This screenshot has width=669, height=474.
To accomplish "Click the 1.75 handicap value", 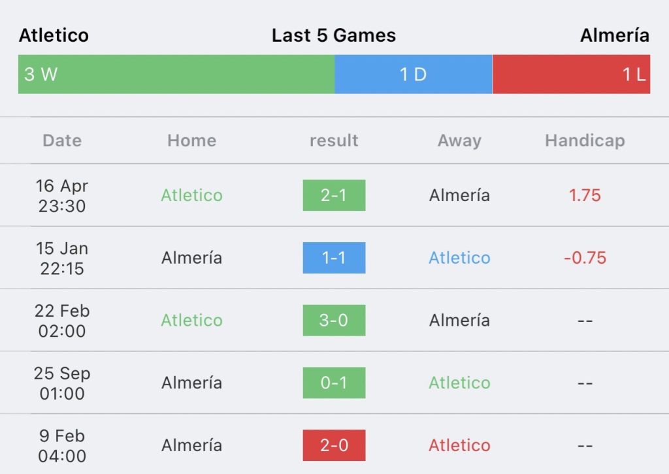I will click(x=585, y=195).
